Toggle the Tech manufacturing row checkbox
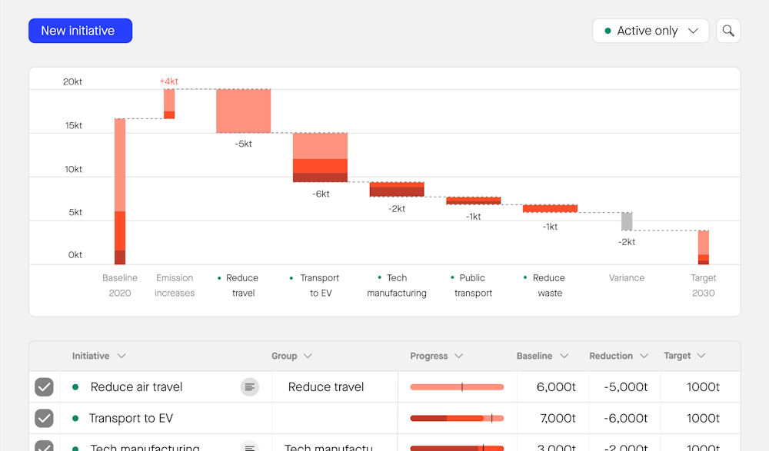The image size is (769, 451). 45,446
